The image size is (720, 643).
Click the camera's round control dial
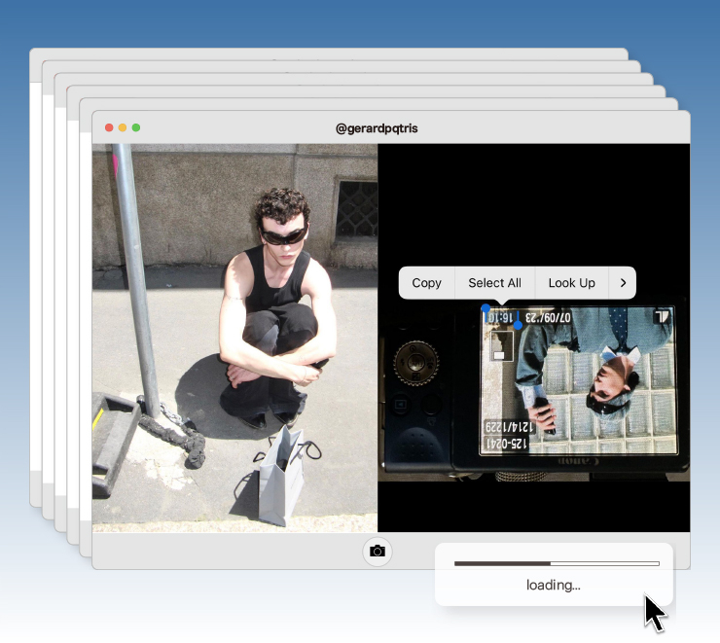(x=415, y=364)
